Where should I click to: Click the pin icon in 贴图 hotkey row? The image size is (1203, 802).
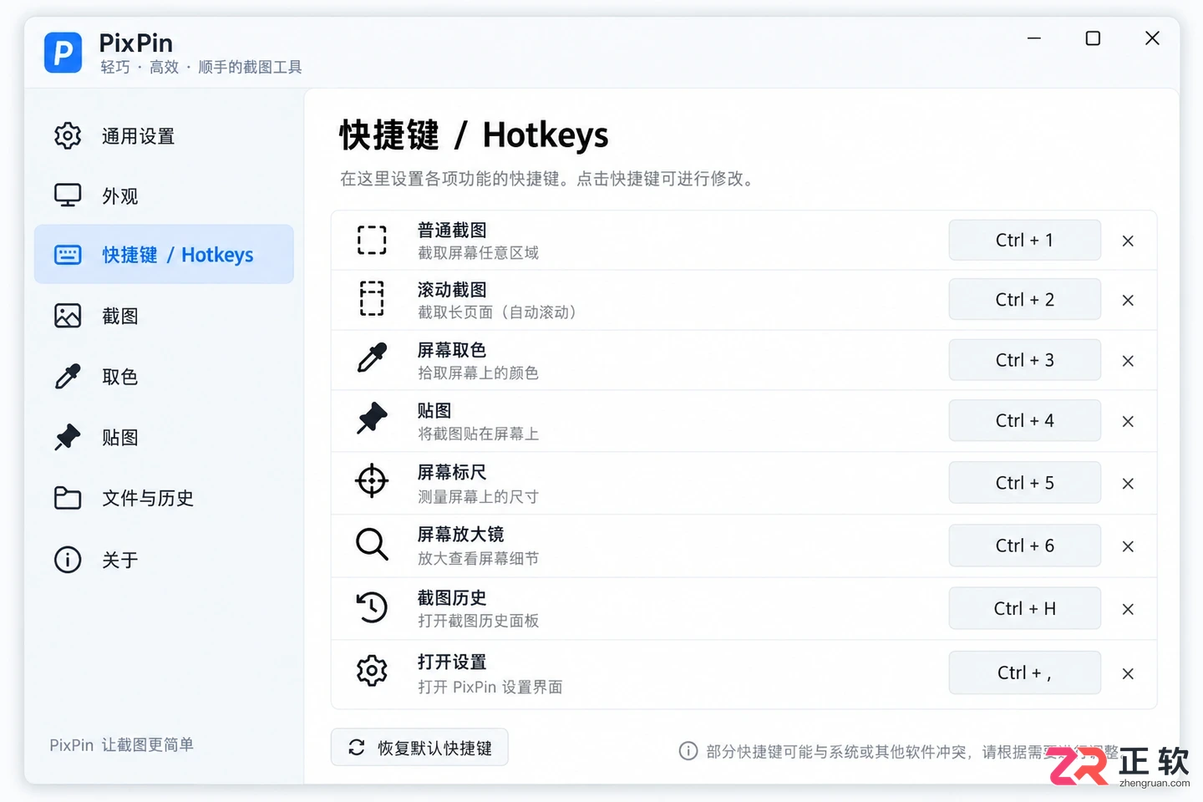(372, 418)
